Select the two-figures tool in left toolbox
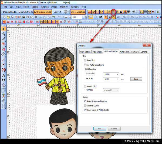This screenshot has width=162, height=144. click(4, 80)
